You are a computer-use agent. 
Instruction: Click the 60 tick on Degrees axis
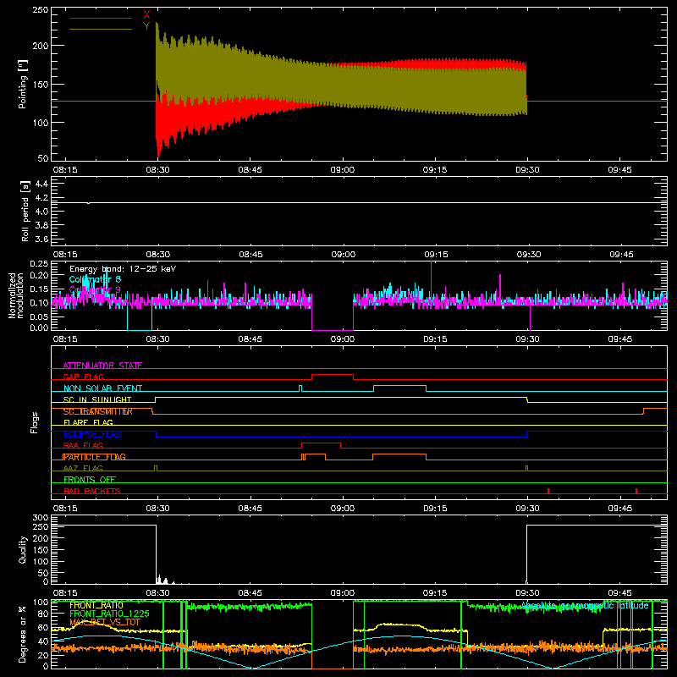point(43,627)
